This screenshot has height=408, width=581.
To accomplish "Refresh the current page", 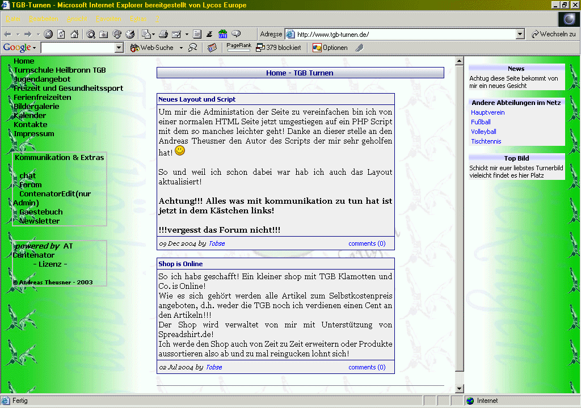I will click(61, 34).
